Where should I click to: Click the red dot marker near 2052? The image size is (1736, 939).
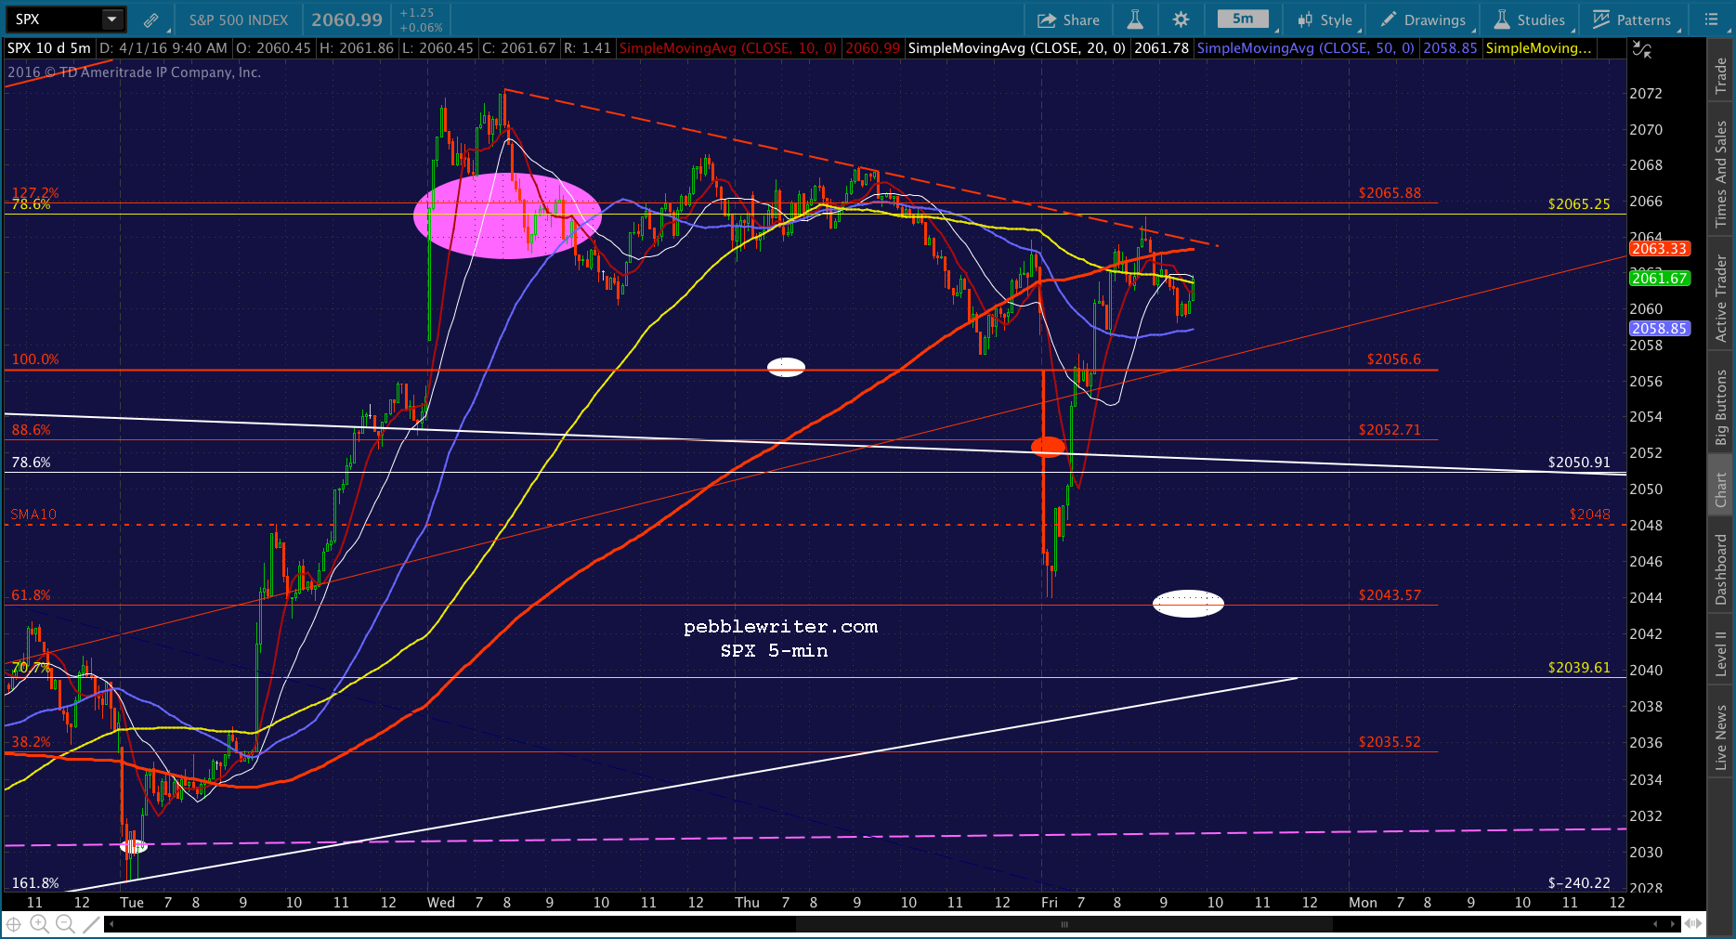[x=1049, y=447]
